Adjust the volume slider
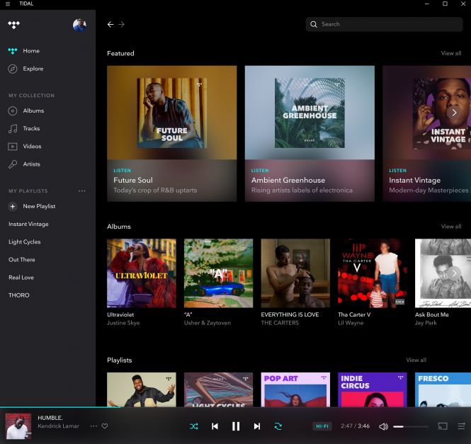Viewport: 471px width, 444px height. click(411, 426)
